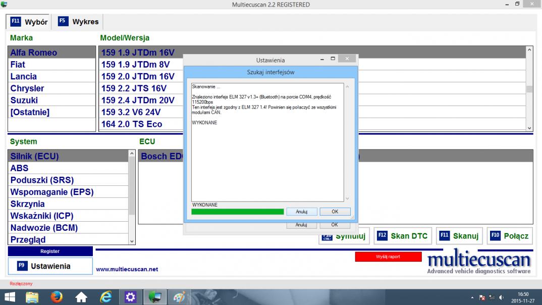This screenshot has height=305, width=542.
Task: Open Paint from the taskbar
Action: pos(179,297)
